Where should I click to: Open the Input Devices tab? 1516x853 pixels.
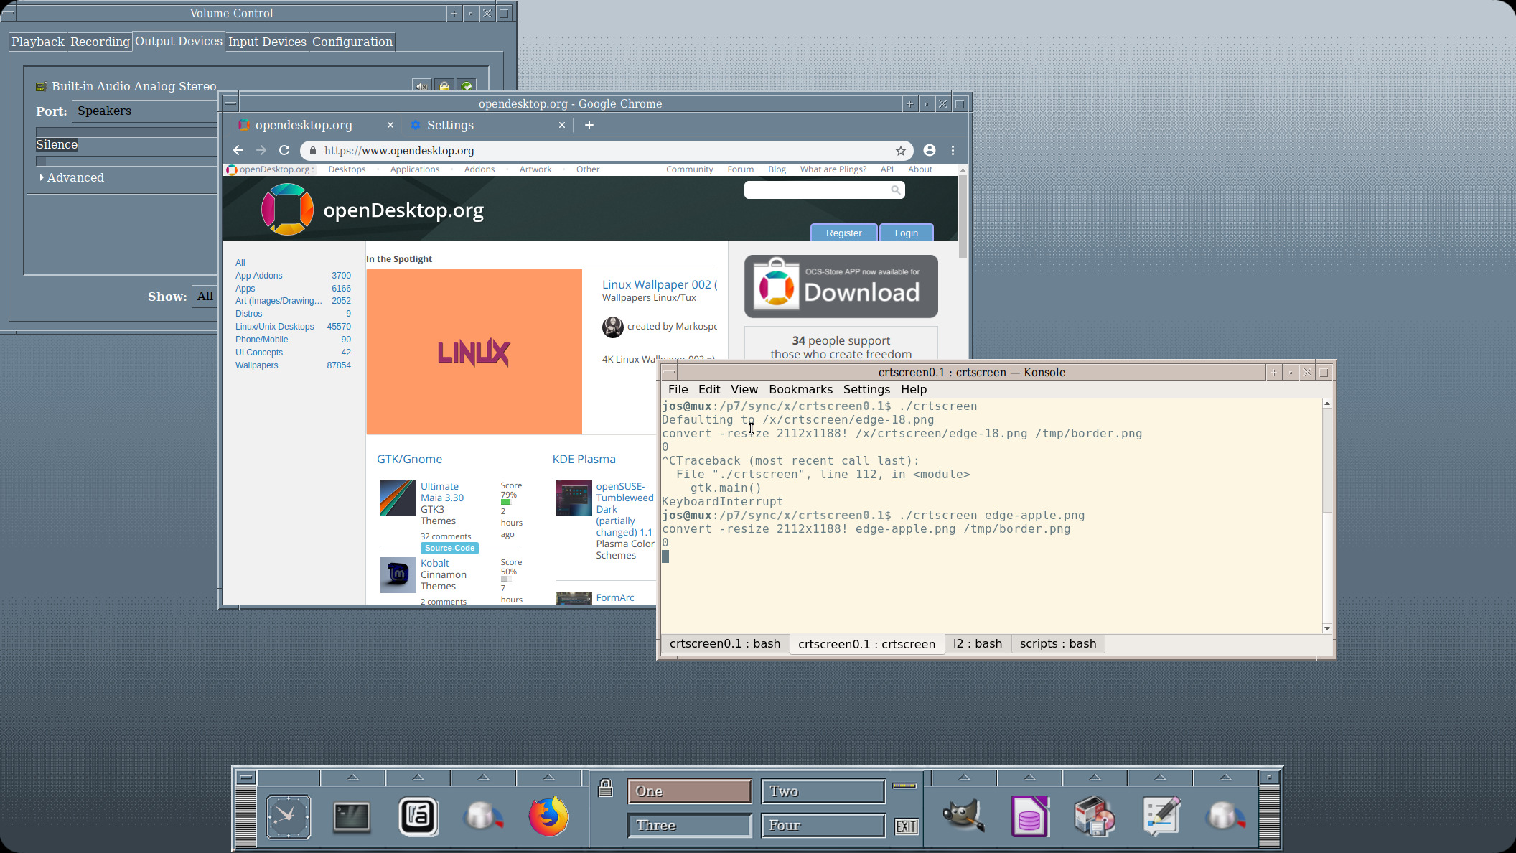click(267, 42)
